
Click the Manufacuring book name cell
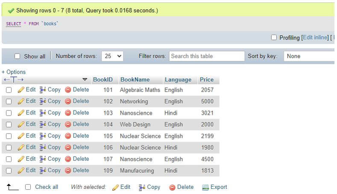137,171
